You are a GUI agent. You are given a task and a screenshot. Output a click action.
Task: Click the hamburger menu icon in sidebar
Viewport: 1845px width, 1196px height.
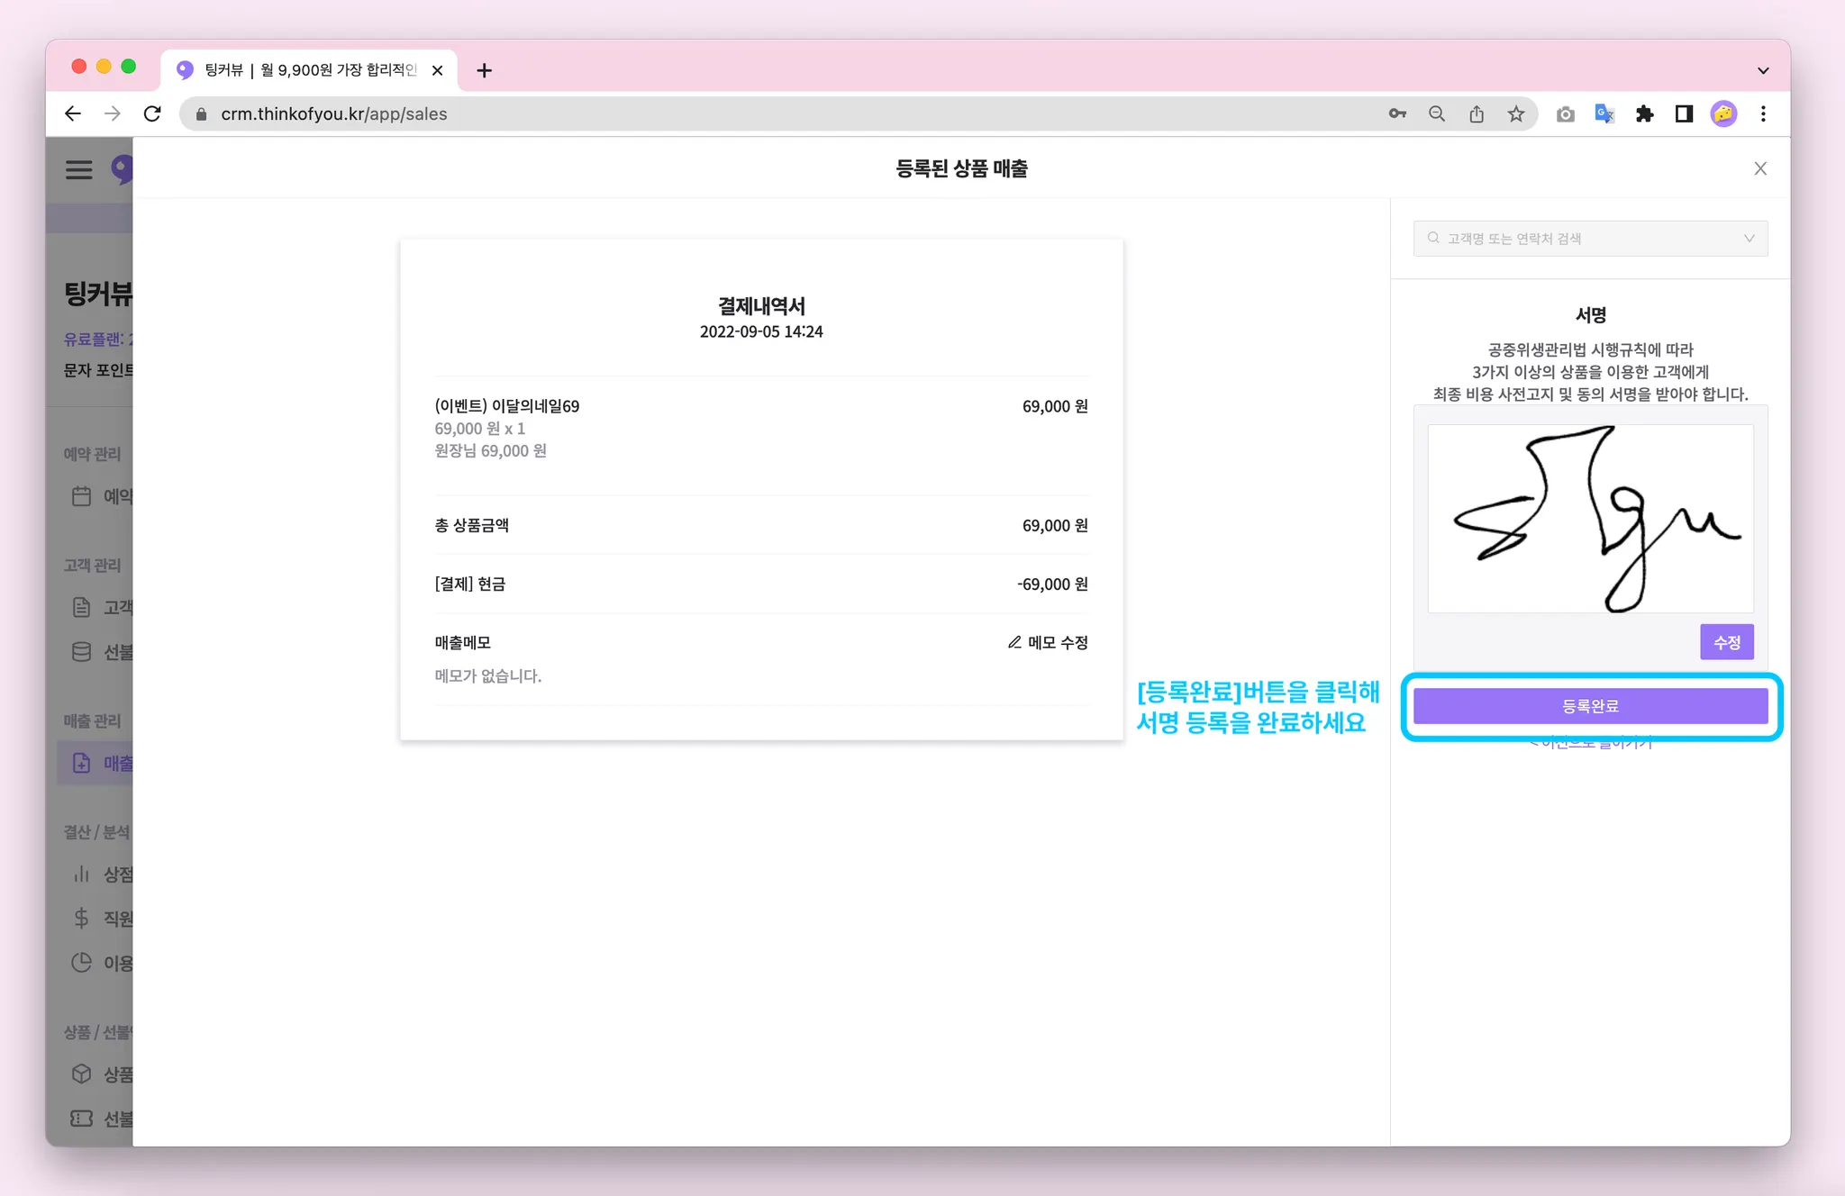[79, 169]
